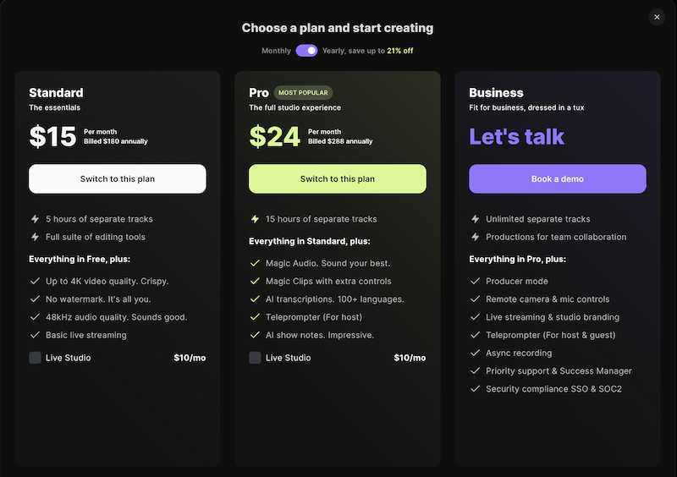
Task: Click the lightning icon beside 5 hours of tracks
Action: pyautogui.click(x=35, y=219)
